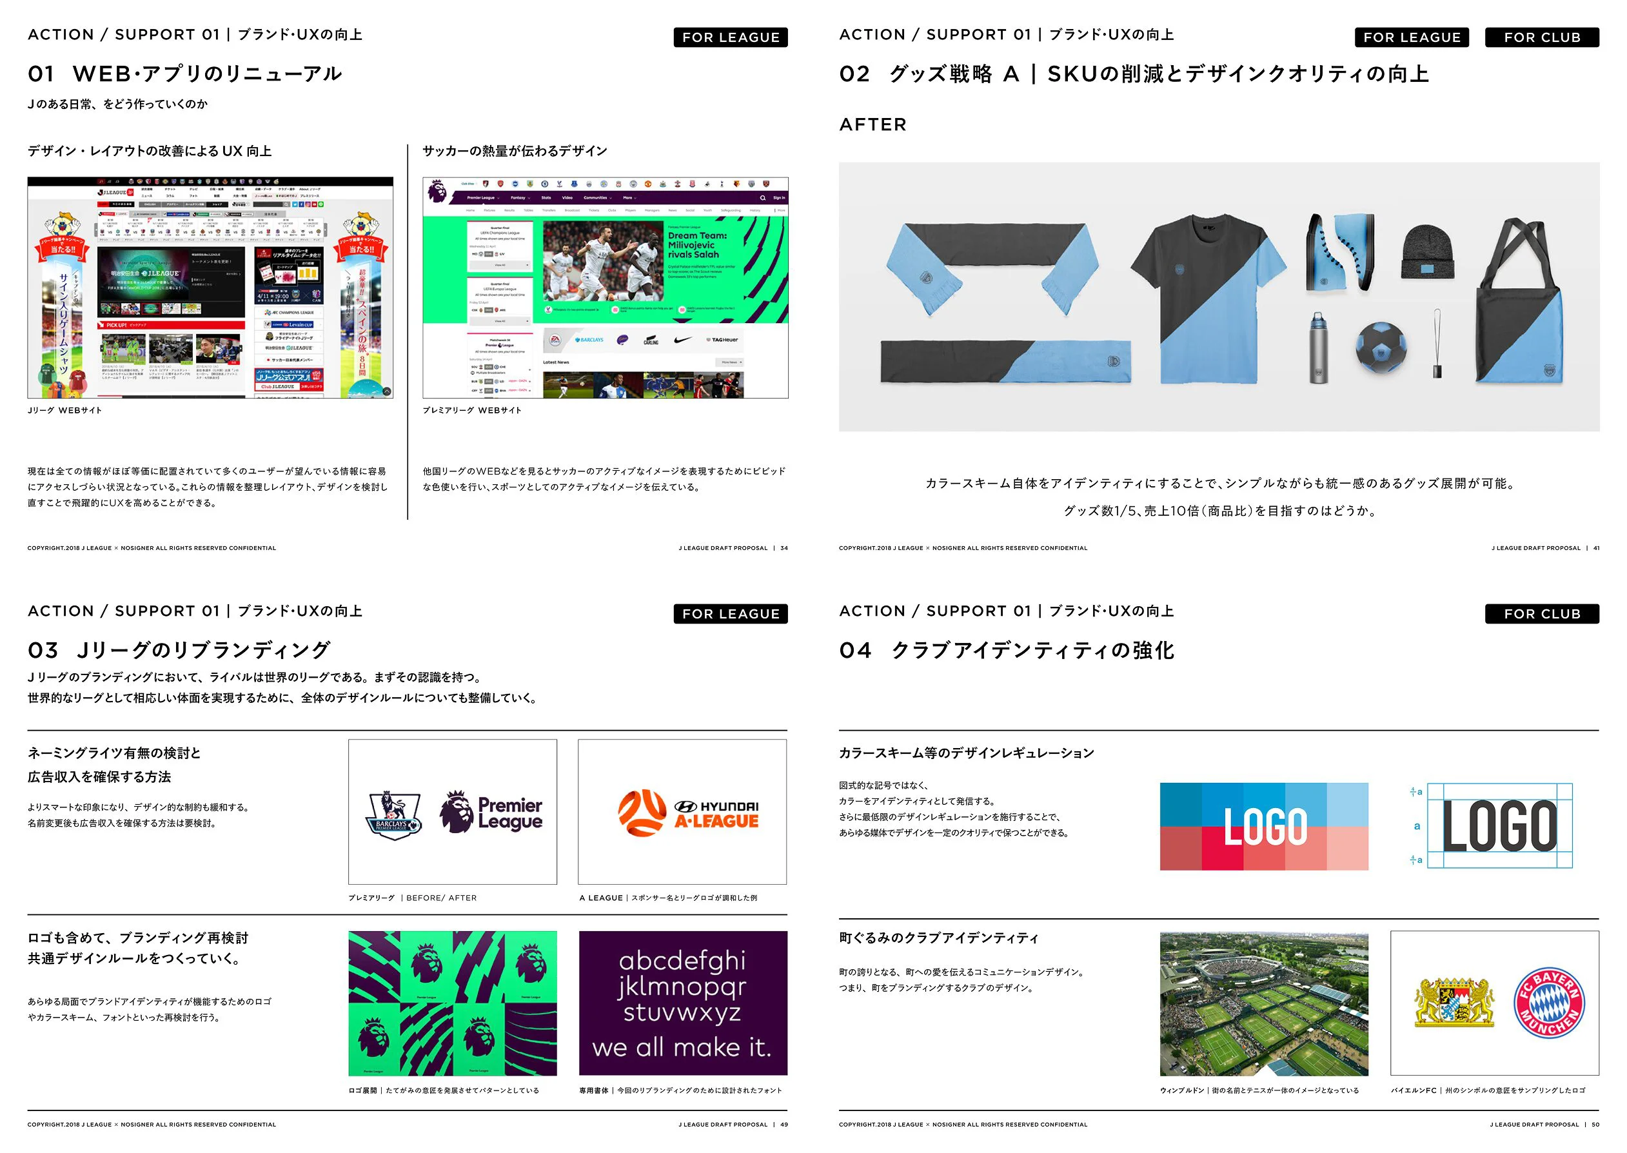Screen dimensions: 1627x1153
Task: Click the search icon on Premier League site
Action: click(x=762, y=198)
